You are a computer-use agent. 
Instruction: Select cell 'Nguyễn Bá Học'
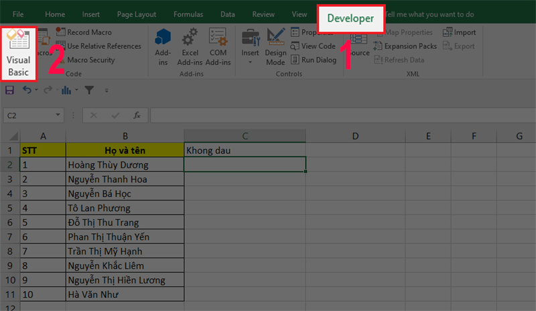pyautogui.click(x=125, y=193)
